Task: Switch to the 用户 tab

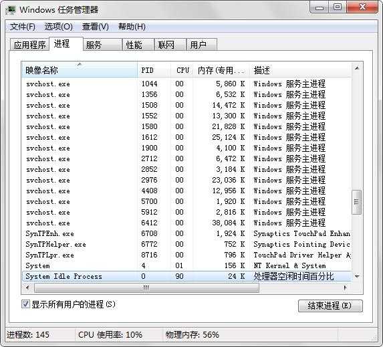Action: click(x=201, y=45)
